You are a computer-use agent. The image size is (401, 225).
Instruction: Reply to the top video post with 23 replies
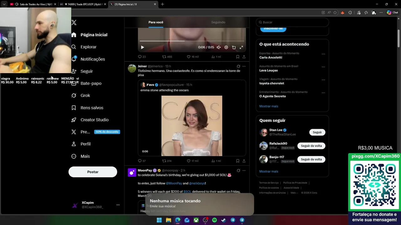click(x=142, y=57)
